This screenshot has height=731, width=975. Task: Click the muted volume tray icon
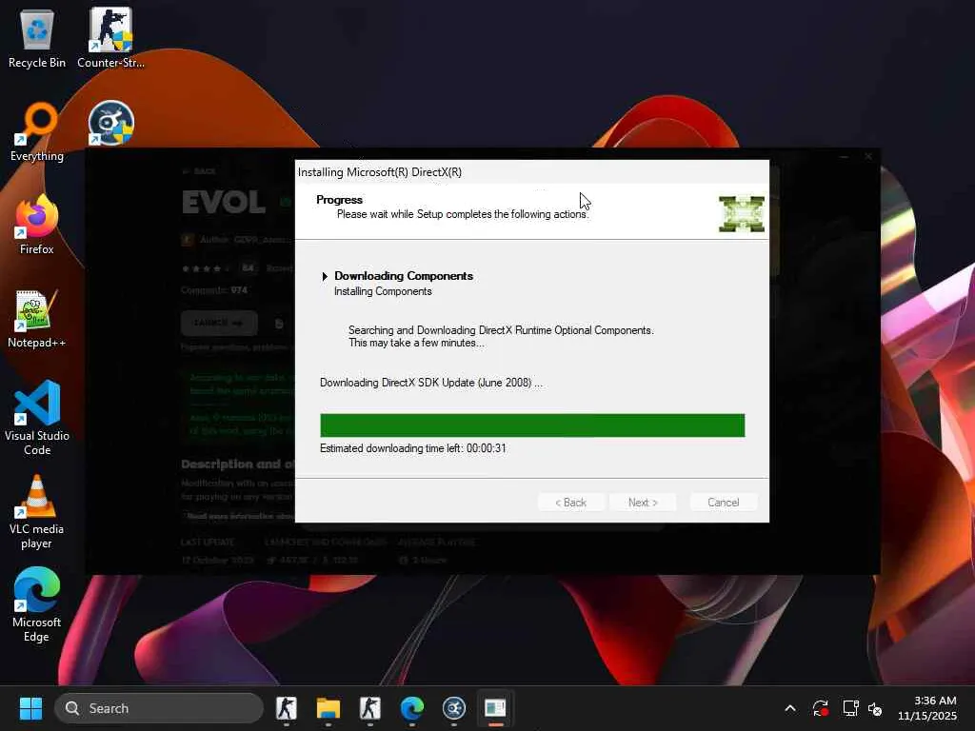point(876,708)
